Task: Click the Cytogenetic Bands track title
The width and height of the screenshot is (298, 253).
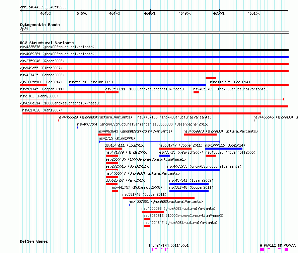Action: (x=40, y=25)
